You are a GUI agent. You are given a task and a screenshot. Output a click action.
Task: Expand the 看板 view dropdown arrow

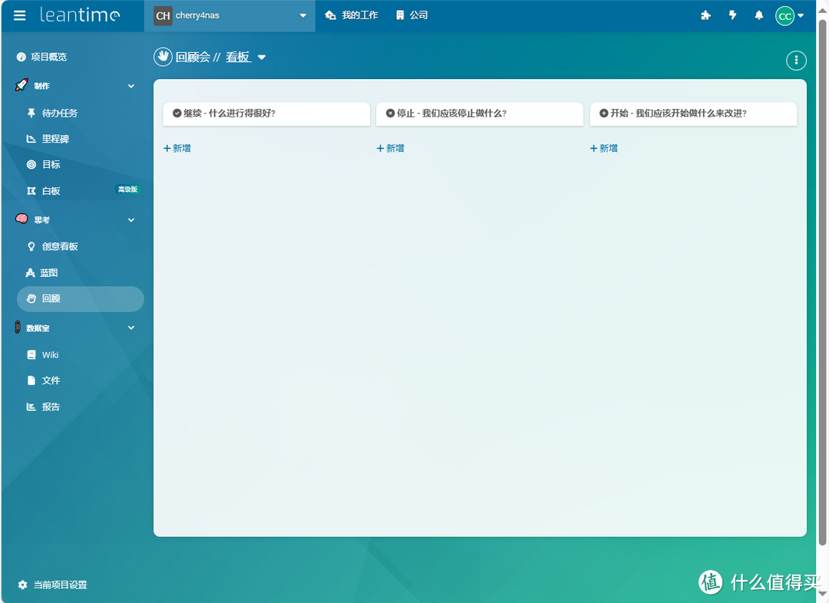262,57
